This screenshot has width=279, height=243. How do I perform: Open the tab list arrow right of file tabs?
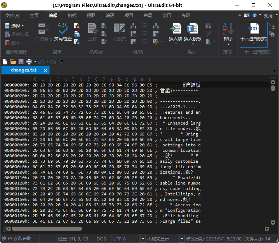click(x=274, y=70)
